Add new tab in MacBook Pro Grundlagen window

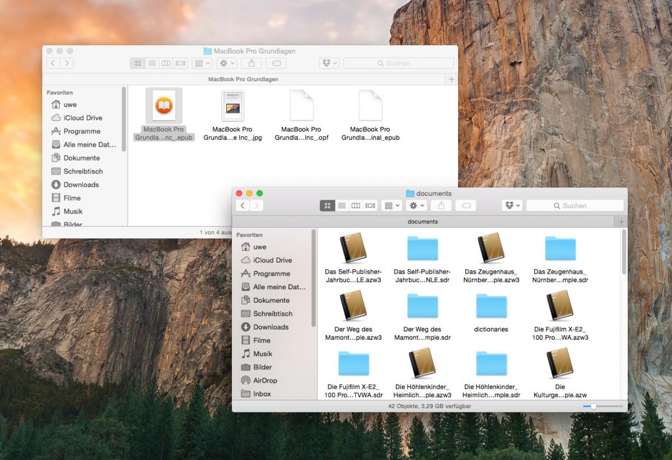pyautogui.click(x=452, y=79)
